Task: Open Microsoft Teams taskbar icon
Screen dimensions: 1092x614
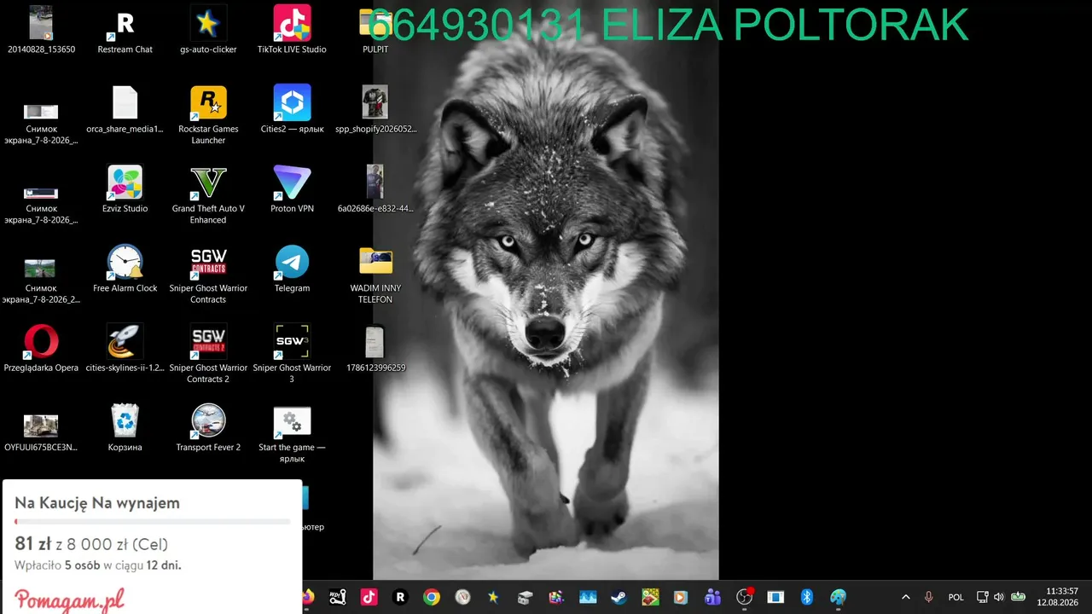Action: click(712, 597)
